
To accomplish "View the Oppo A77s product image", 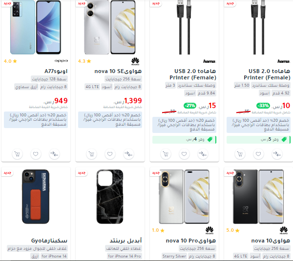I will [36, 27].
